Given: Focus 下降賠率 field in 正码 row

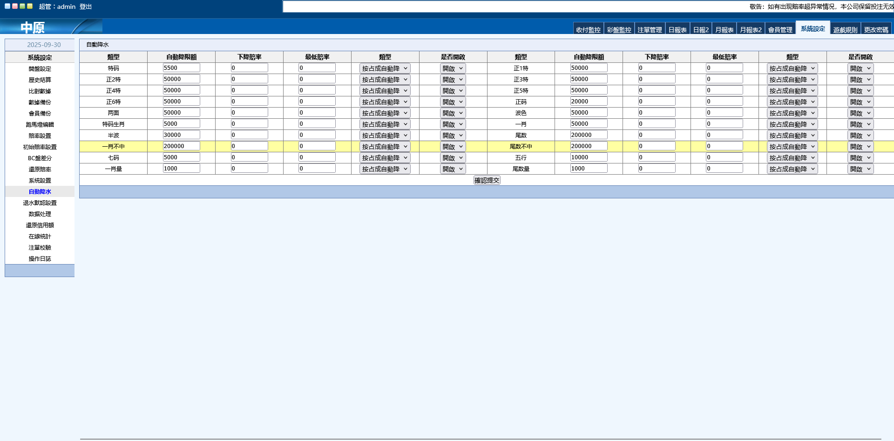Looking at the screenshot, I should [x=657, y=102].
